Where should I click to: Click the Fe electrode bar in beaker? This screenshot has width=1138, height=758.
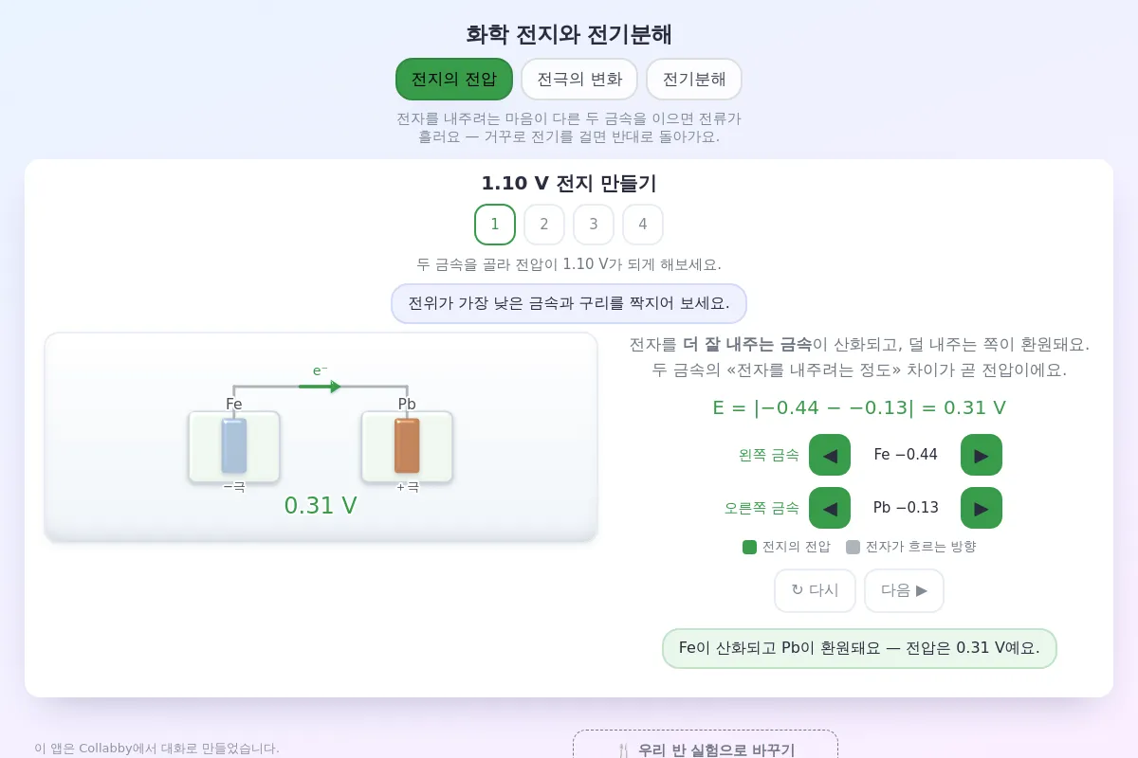(x=234, y=445)
